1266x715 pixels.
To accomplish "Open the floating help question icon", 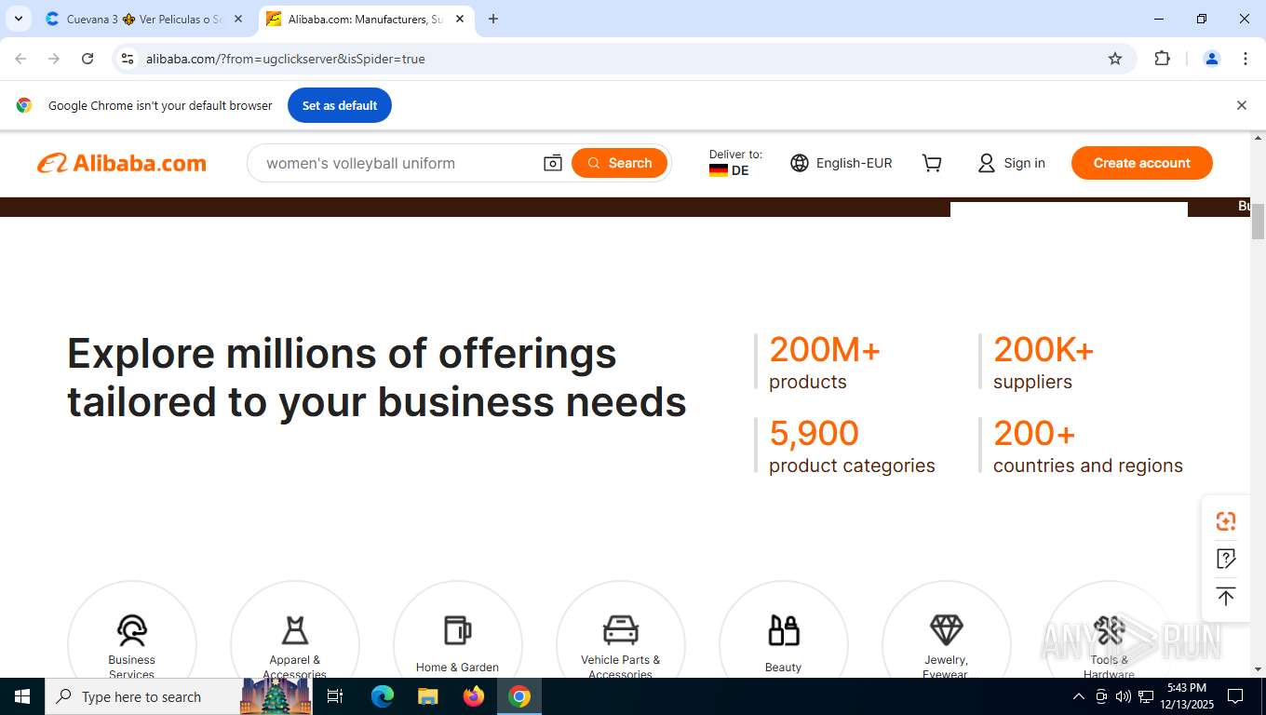I will tap(1226, 559).
